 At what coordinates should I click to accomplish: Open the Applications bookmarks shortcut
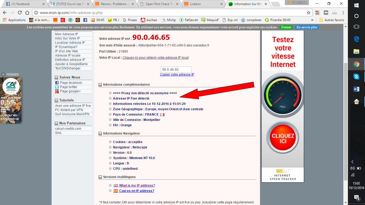[14, 20]
